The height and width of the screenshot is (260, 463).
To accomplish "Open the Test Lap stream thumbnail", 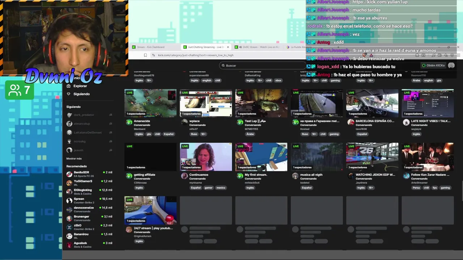I will click(x=261, y=103).
